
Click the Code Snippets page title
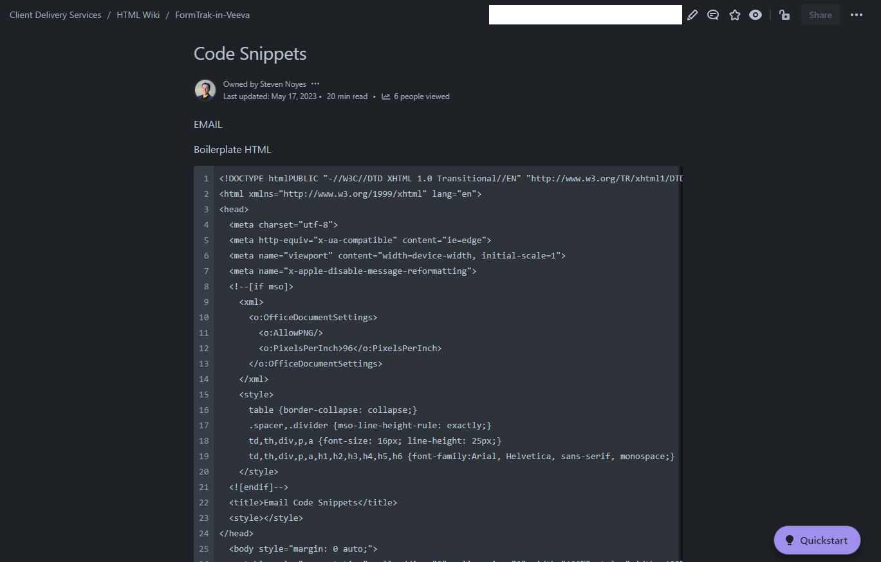click(x=250, y=53)
